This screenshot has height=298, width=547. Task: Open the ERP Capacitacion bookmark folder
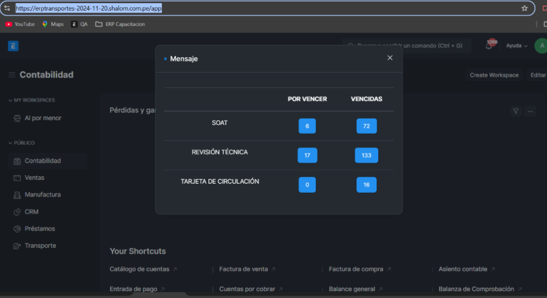[120, 24]
